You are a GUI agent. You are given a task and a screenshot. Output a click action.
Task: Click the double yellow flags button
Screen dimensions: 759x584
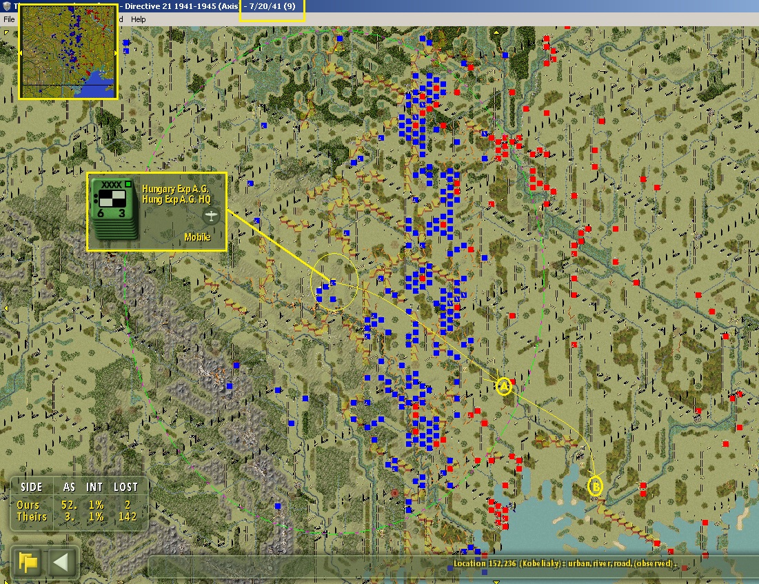click(28, 562)
